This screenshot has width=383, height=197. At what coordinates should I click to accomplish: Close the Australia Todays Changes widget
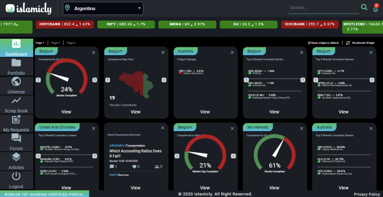(232, 53)
